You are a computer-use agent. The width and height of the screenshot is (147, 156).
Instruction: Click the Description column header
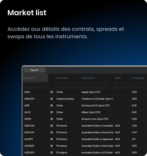pos(88,78)
